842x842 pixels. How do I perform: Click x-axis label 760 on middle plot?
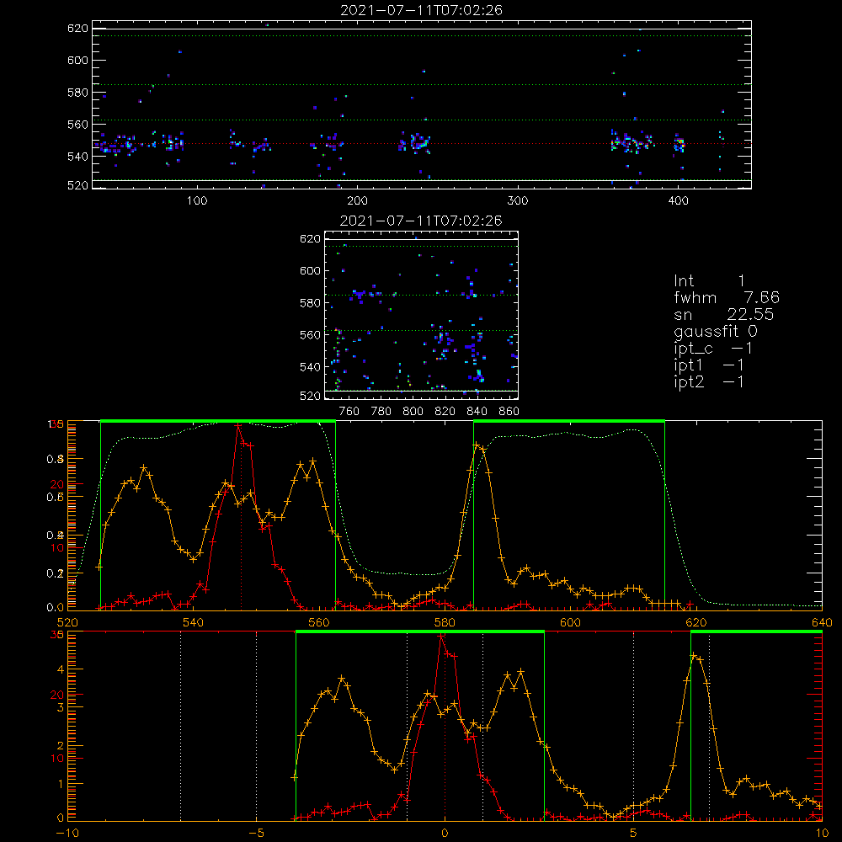tap(349, 412)
